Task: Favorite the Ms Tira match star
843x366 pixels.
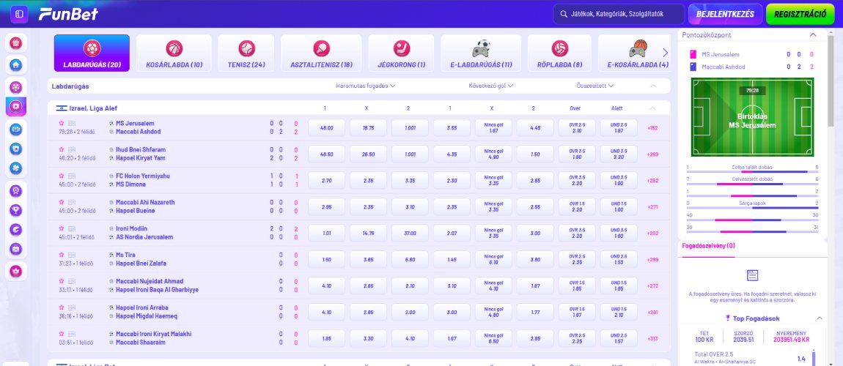Action: tap(62, 255)
